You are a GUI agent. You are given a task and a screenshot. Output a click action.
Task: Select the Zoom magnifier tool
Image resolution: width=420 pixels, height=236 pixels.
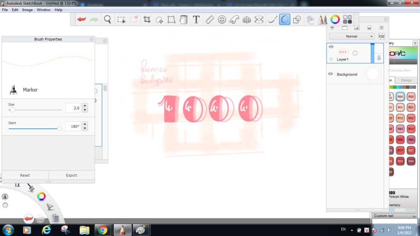point(107,20)
